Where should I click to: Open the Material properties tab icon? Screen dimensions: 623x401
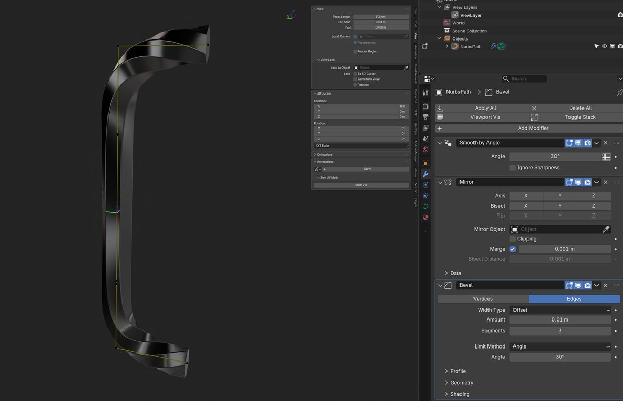click(426, 218)
